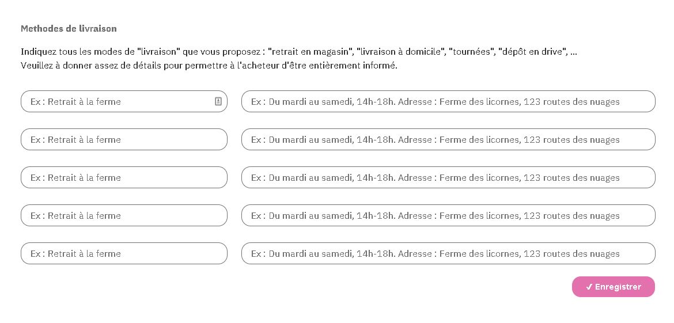
Task: Click the quoted "dépôt en drive" text
Action: tap(532, 52)
